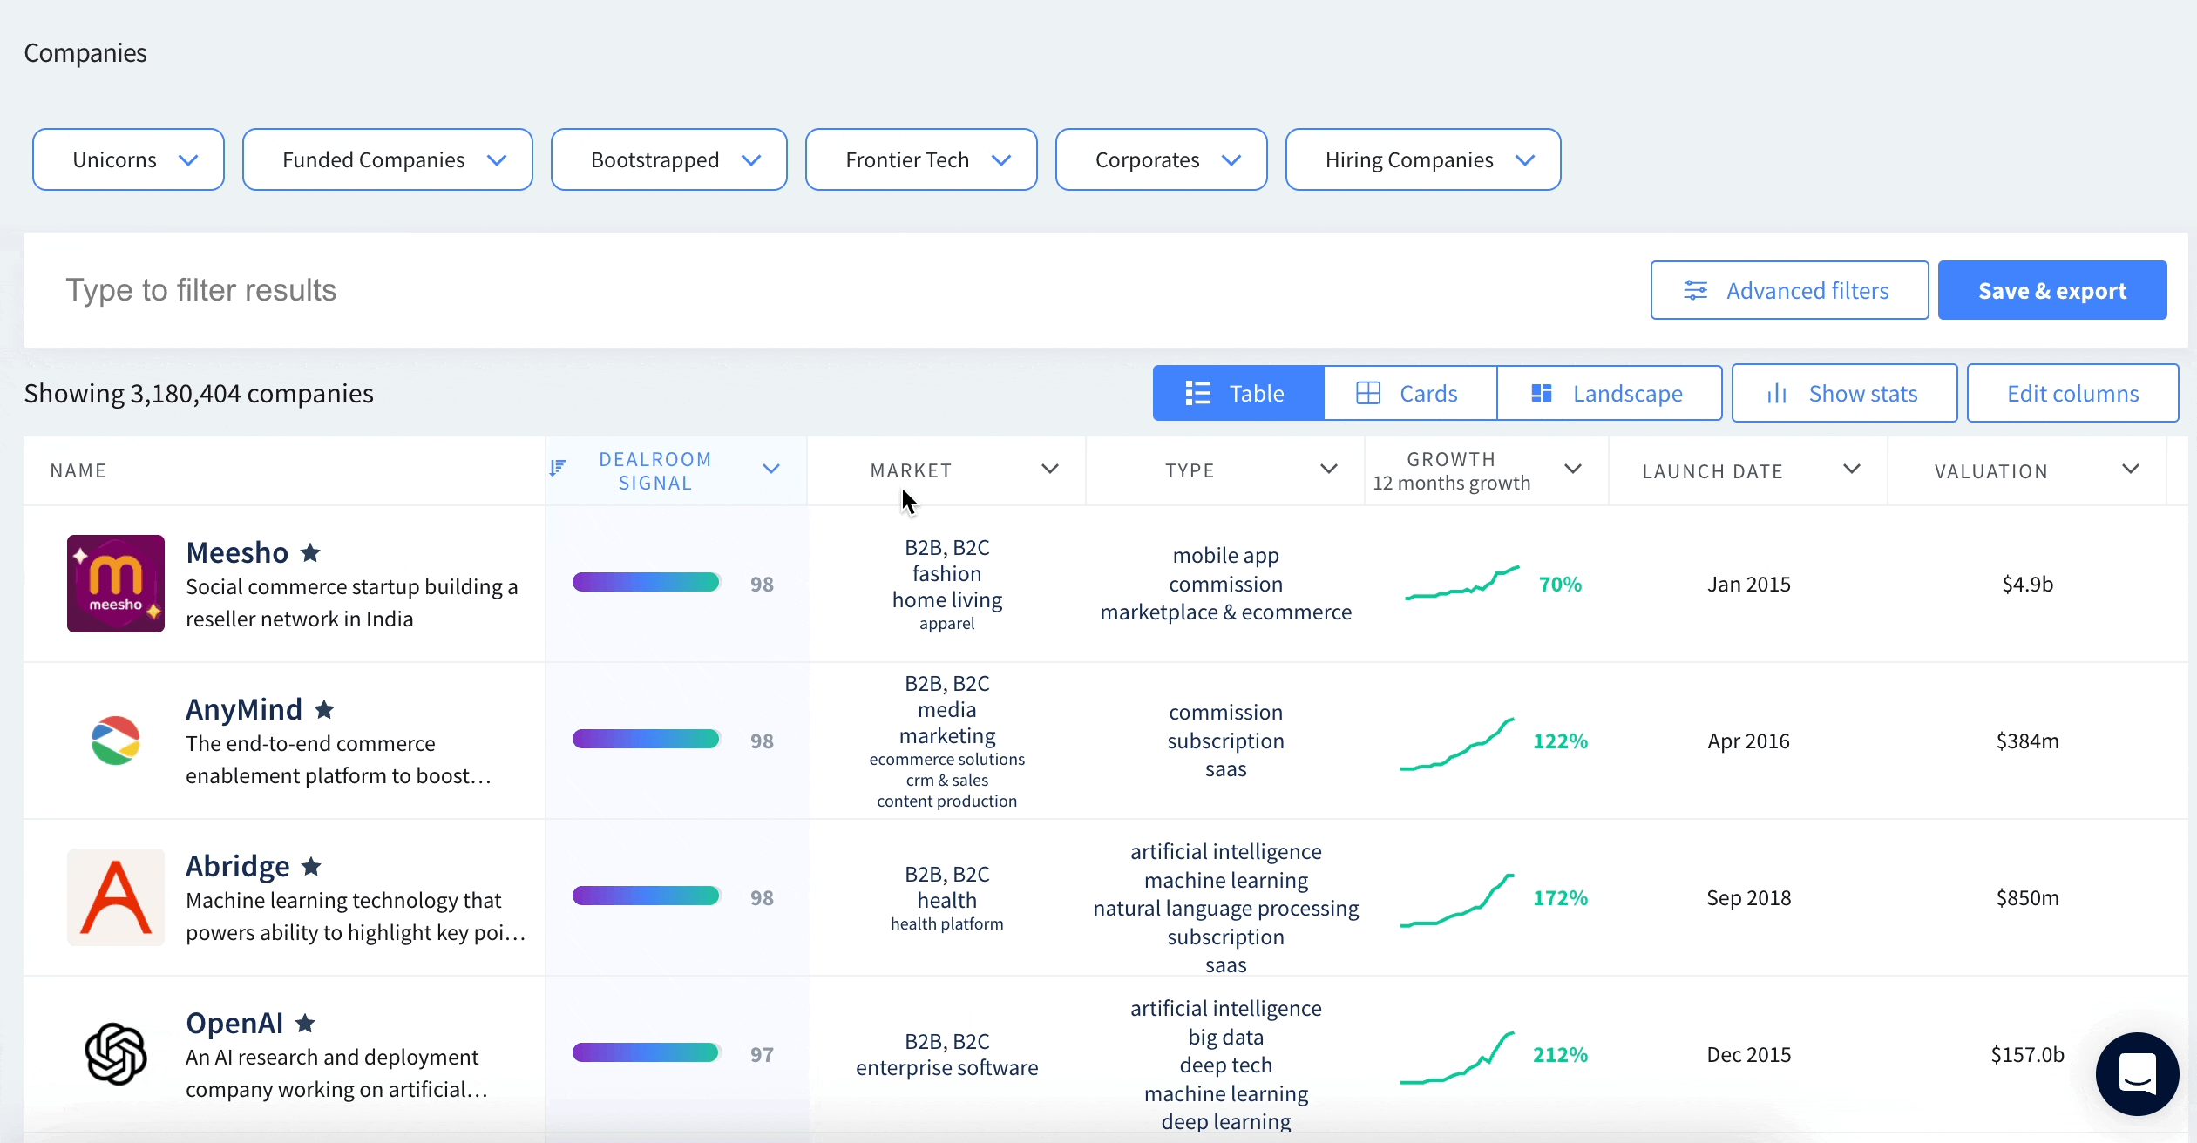Click the 'Showing 3,180,404 companies' text
The height and width of the screenshot is (1143, 2197).
coord(199,394)
